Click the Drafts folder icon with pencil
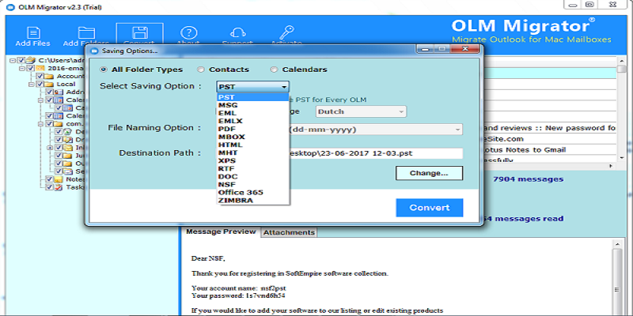This screenshot has height=316, width=633. point(67,140)
